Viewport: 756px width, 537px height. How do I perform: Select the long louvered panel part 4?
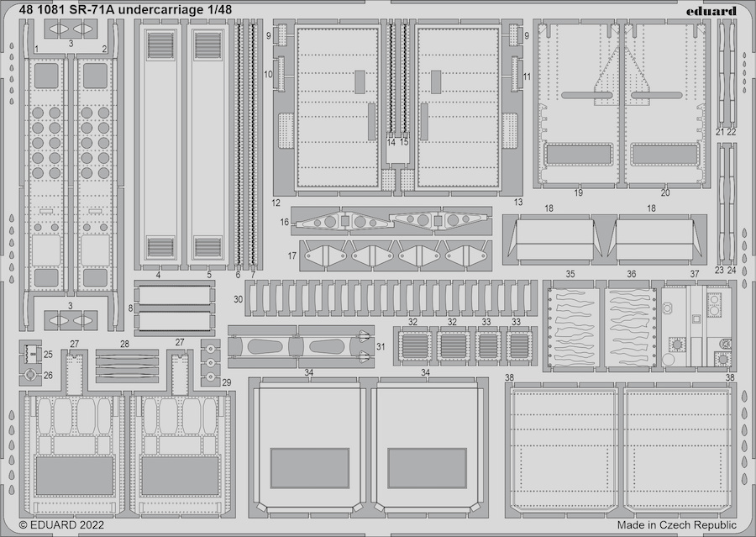pyautogui.click(x=160, y=145)
